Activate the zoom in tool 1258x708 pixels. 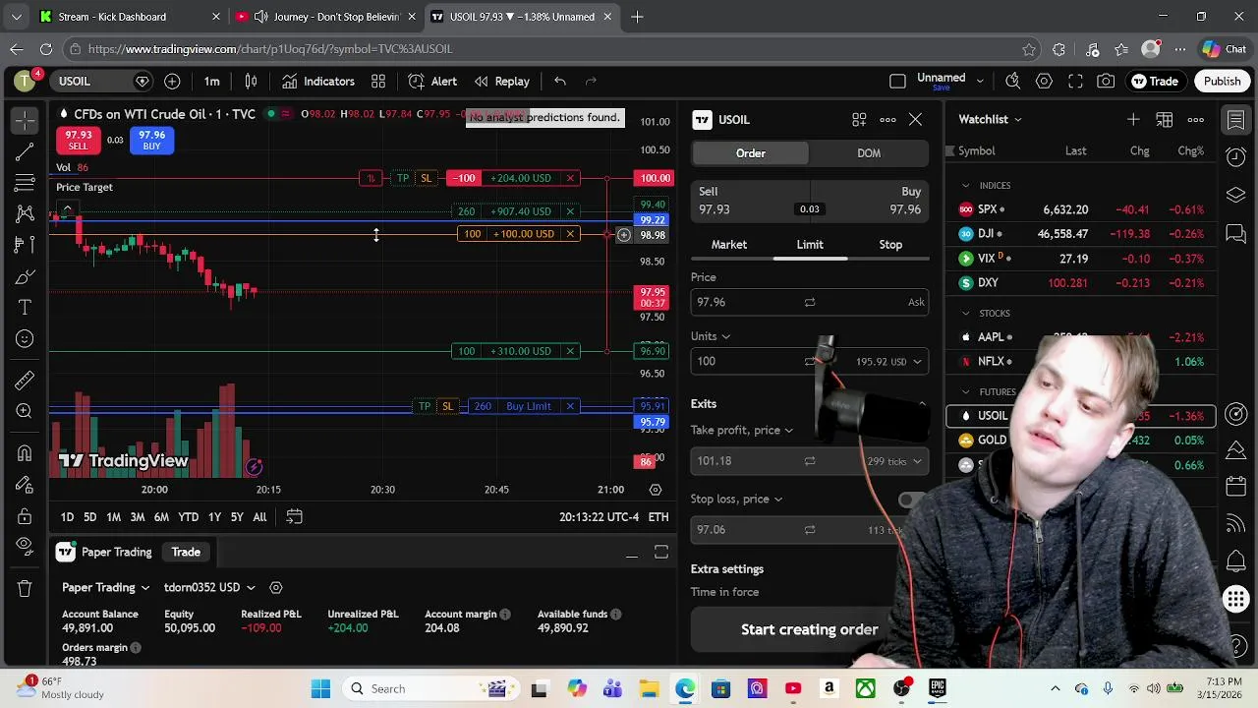click(x=25, y=411)
